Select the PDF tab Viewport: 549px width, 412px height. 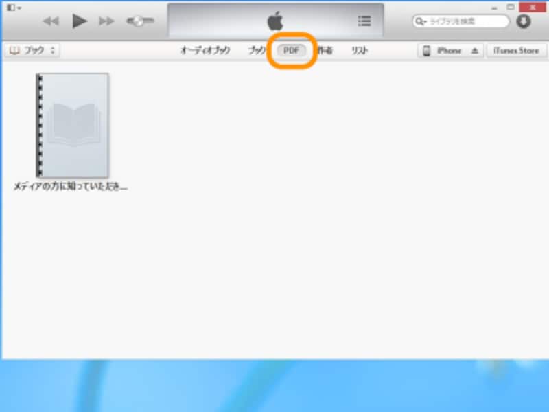click(x=291, y=50)
